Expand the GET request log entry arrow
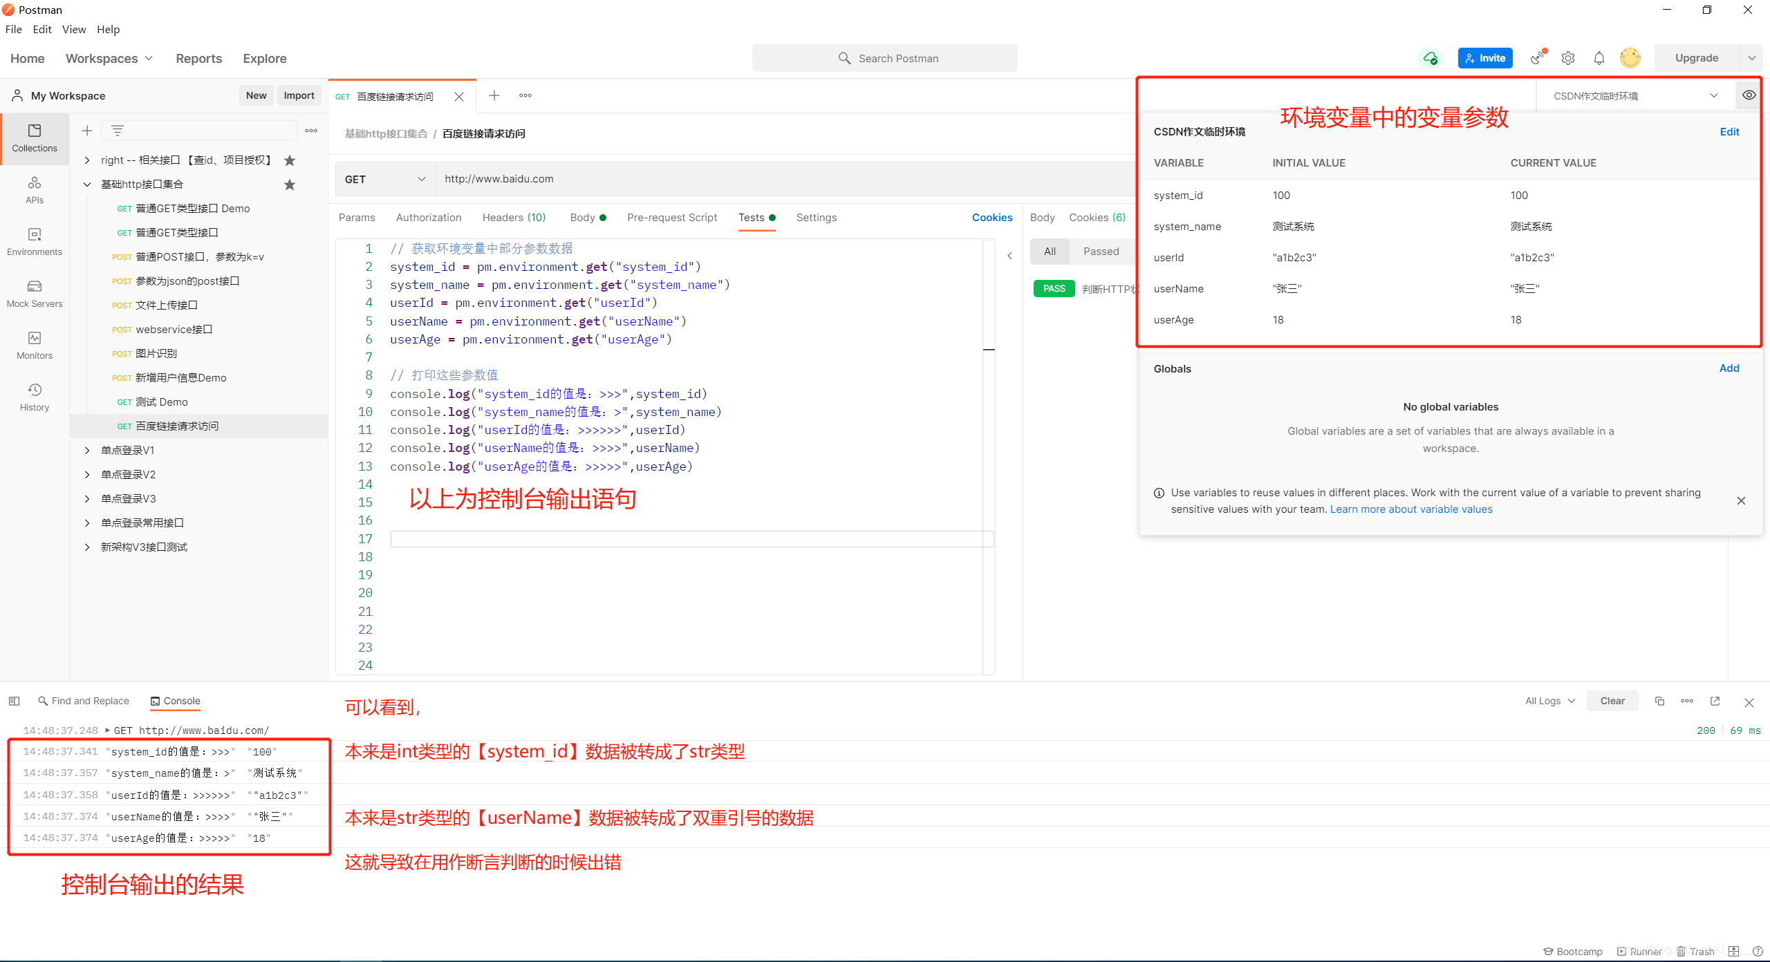This screenshot has height=962, width=1770. tap(107, 730)
